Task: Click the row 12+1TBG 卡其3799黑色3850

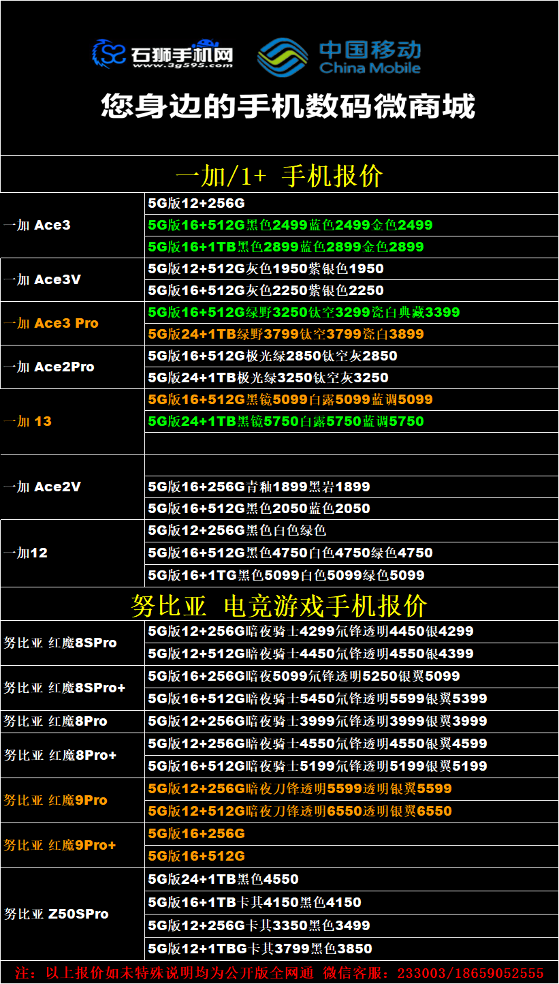Action: (351, 949)
